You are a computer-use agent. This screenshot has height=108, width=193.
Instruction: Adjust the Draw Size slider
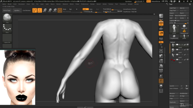click(x=112, y=11)
